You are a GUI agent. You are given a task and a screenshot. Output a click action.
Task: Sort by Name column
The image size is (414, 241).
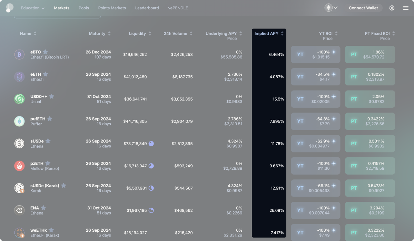(28, 33)
